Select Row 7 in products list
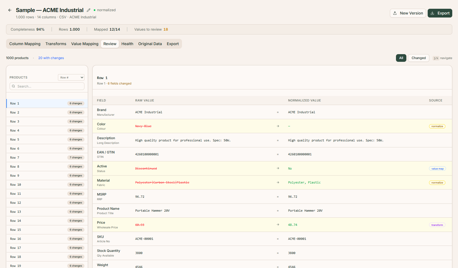Screen dimensions: 458x268 click(47, 158)
